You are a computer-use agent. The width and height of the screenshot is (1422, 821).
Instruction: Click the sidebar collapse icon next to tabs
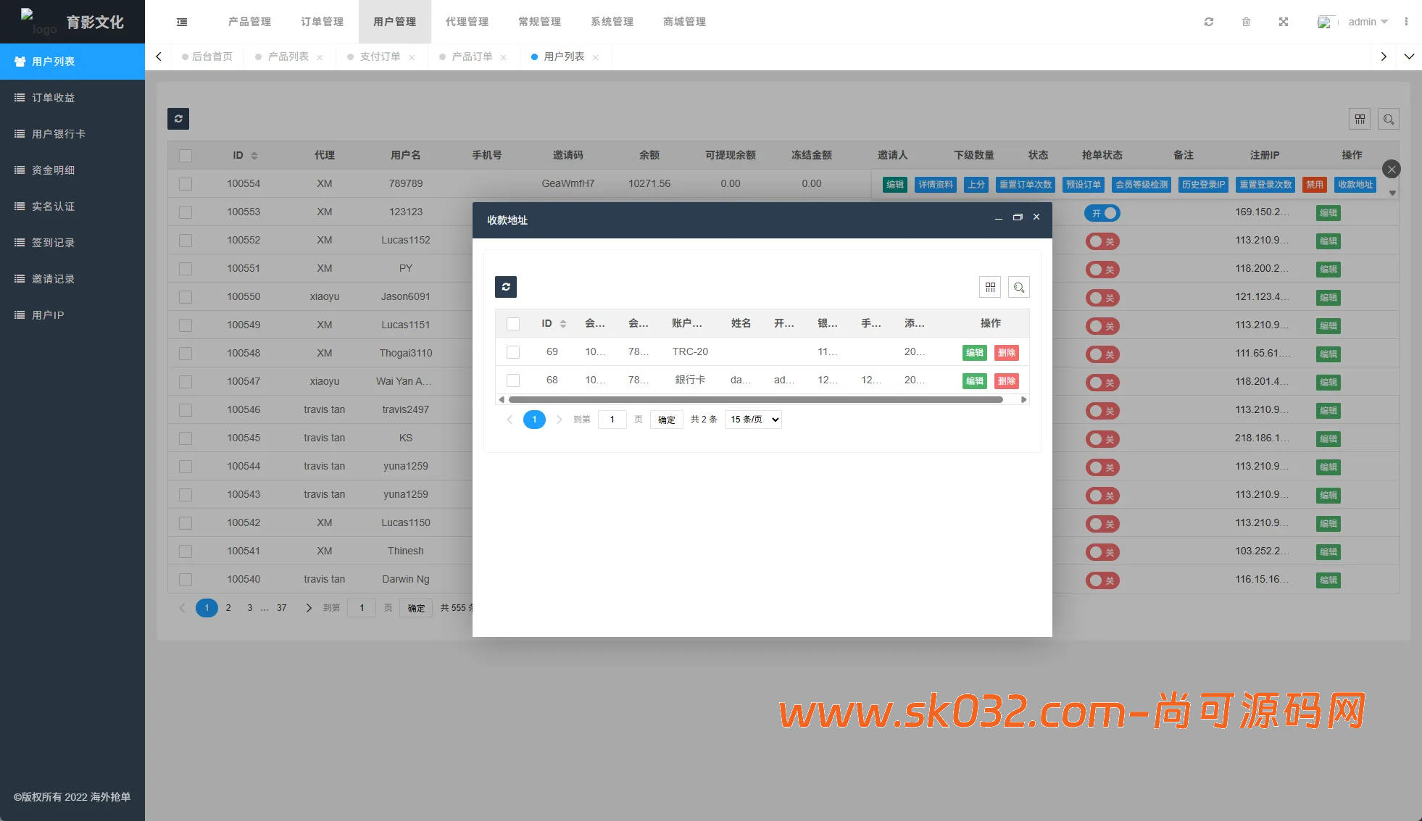point(181,22)
